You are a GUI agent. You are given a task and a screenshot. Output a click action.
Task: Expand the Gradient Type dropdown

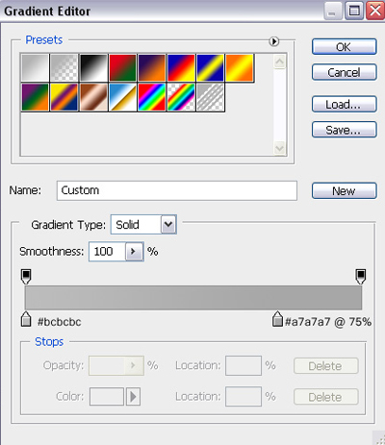click(168, 224)
